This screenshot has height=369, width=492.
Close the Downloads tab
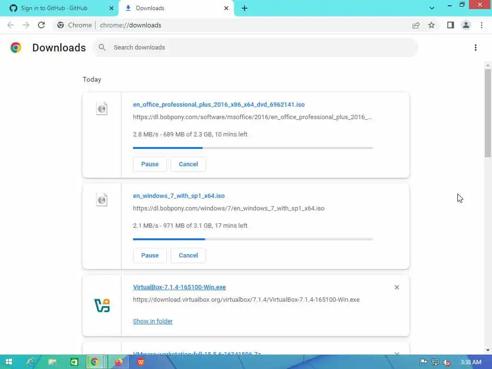(226, 8)
